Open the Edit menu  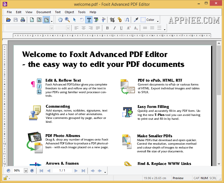(19, 12)
